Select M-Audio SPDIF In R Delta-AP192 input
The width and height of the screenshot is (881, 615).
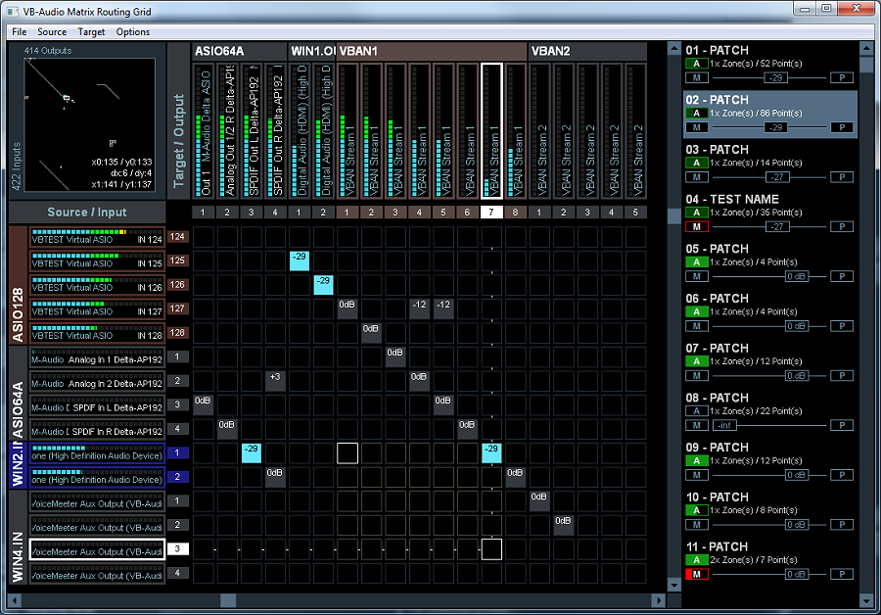pyautogui.click(x=97, y=429)
